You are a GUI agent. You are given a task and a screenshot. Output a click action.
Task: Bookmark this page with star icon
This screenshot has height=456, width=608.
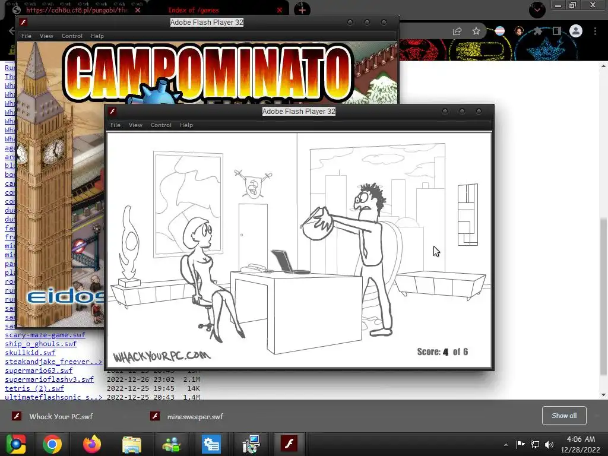click(x=476, y=31)
